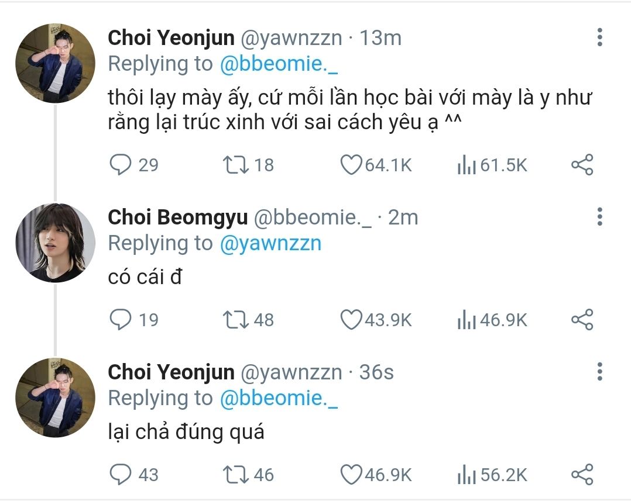
Task: View analytics showing 46.9K views
Action: coord(466,320)
